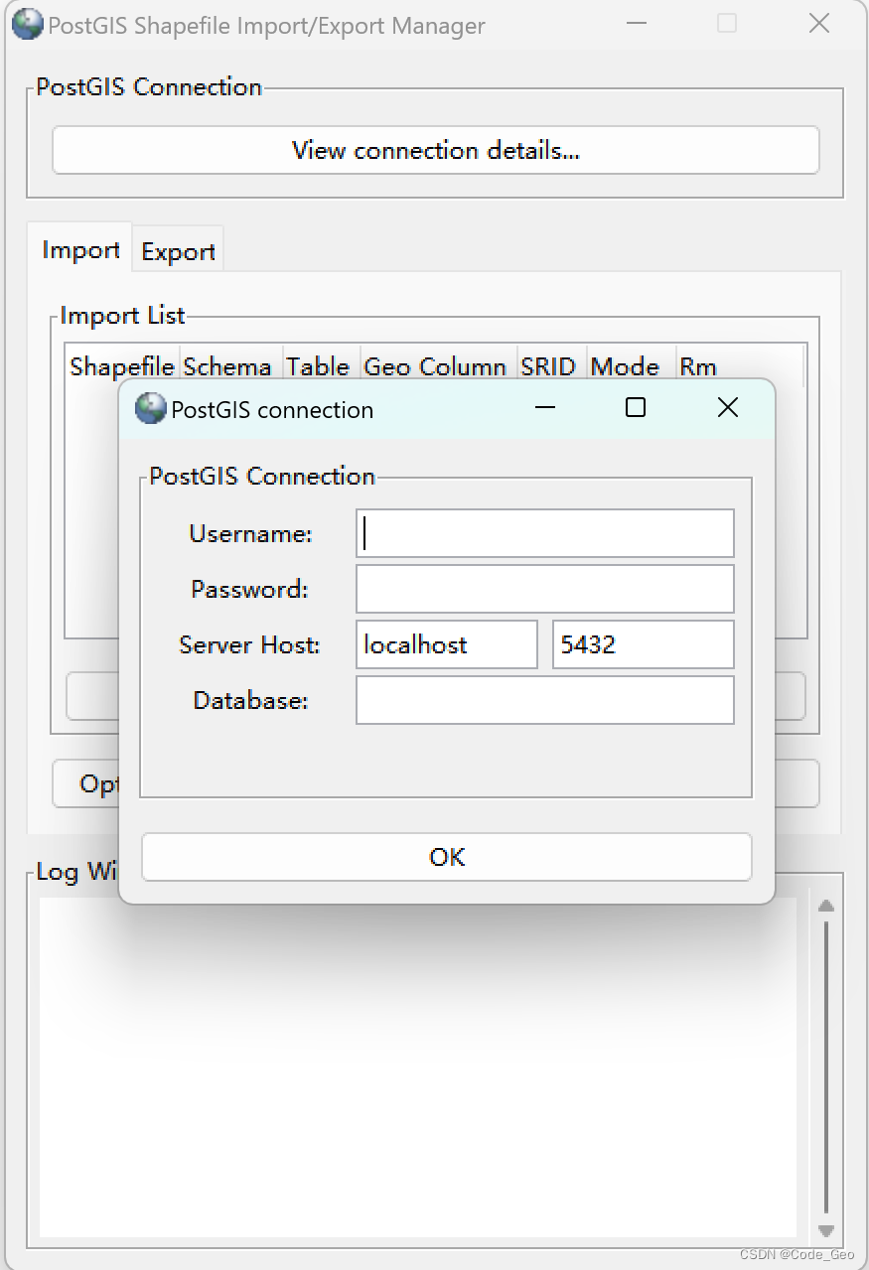Switch to the Import tab
The height and width of the screenshot is (1270, 869).
tap(80, 249)
